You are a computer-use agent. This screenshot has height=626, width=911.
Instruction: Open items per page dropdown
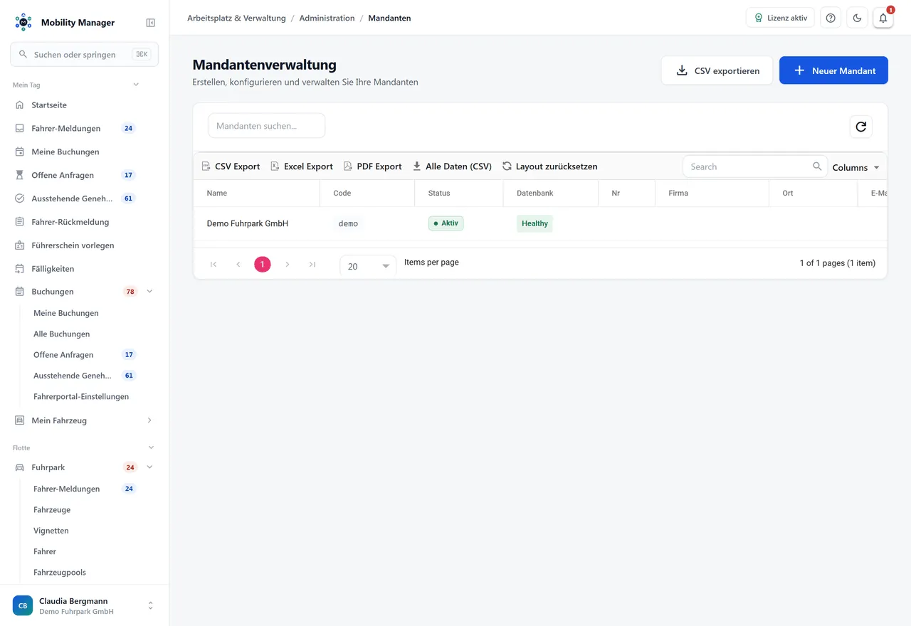coord(368,266)
